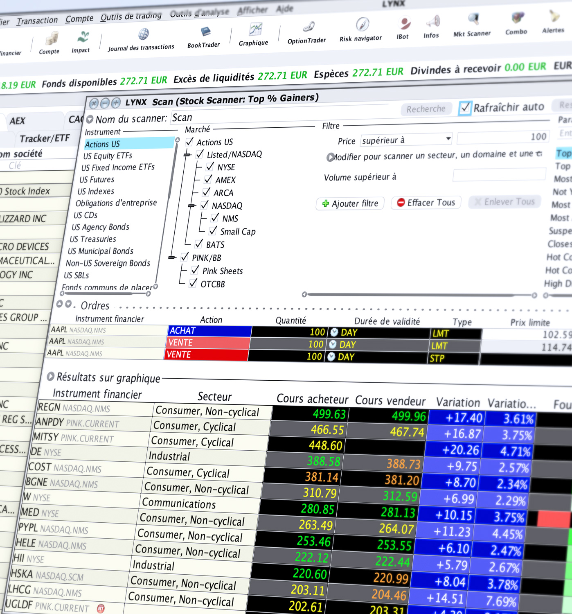The image size is (572, 614).
Task: Click the second Ordres panel arrow
Action: tap(68, 304)
